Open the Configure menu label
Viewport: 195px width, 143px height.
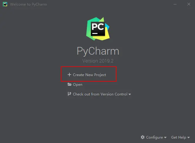pos(154,137)
